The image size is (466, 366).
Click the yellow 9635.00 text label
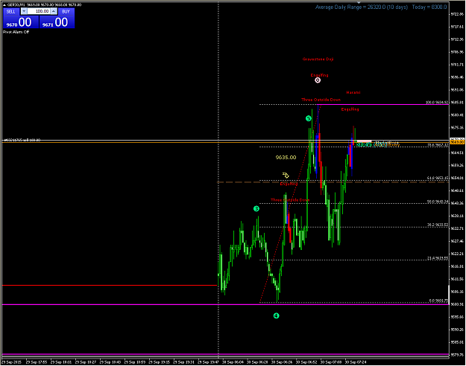coord(286,158)
